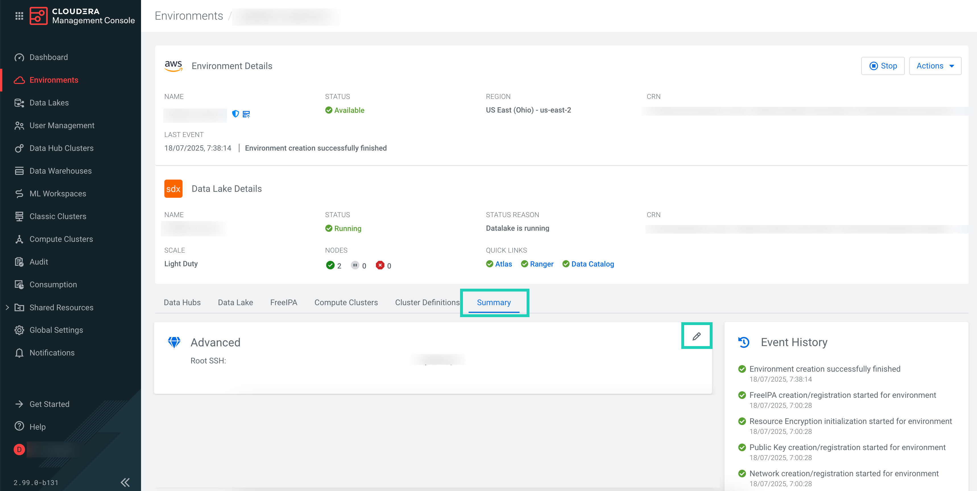Go to Data Hub Clusters in sidebar
The height and width of the screenshot is (491, 977).
(x=61, y=148)
